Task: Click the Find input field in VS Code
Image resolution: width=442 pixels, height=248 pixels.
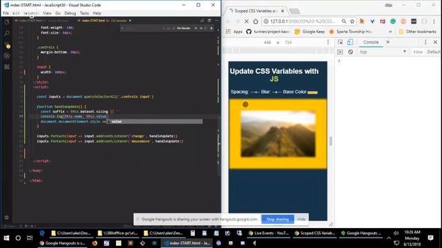Action: pyautogui.click(x=142, y=28)
